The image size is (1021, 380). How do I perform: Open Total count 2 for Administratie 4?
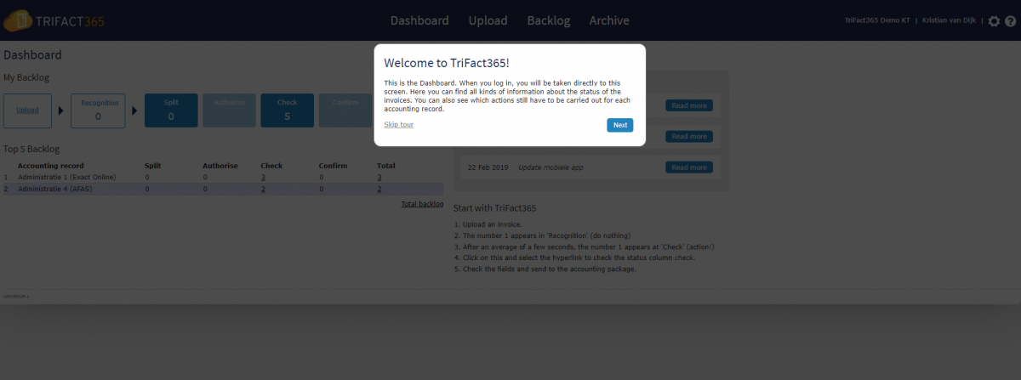(379, 189)
